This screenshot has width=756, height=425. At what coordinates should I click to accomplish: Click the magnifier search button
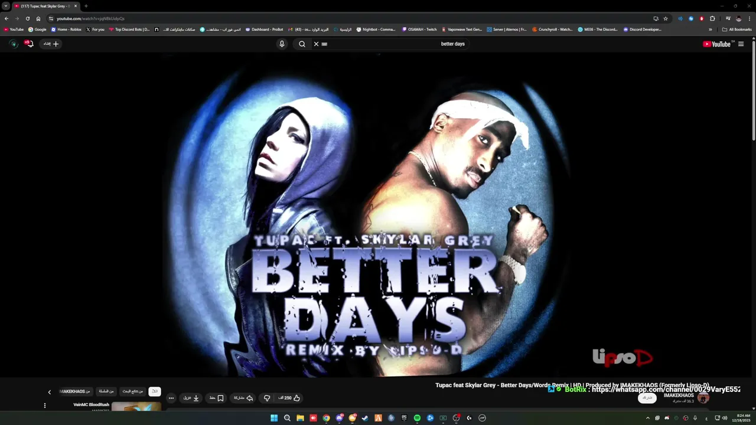click(302, 44)
